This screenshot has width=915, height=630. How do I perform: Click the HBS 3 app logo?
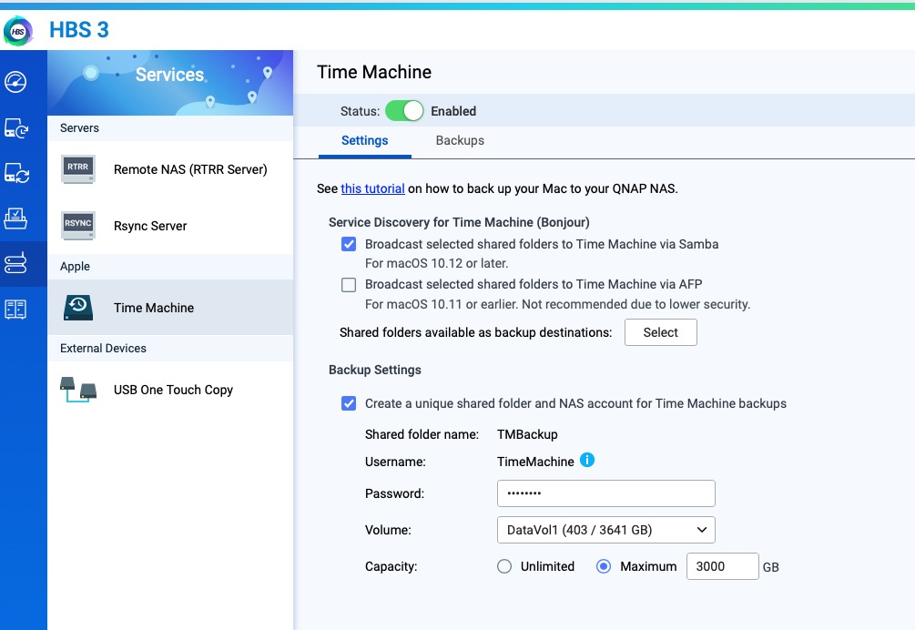coord(18,31)
